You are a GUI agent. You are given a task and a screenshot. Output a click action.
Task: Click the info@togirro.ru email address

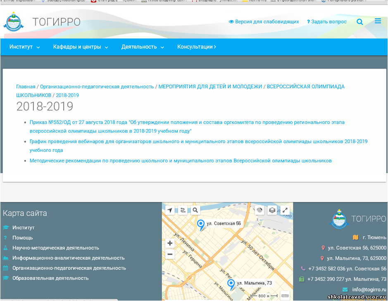[369, 289]
